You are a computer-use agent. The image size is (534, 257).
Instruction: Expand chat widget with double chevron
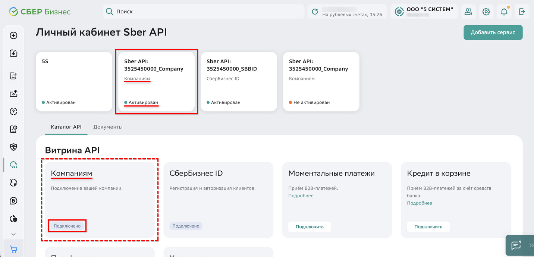(x=531, y=245)
